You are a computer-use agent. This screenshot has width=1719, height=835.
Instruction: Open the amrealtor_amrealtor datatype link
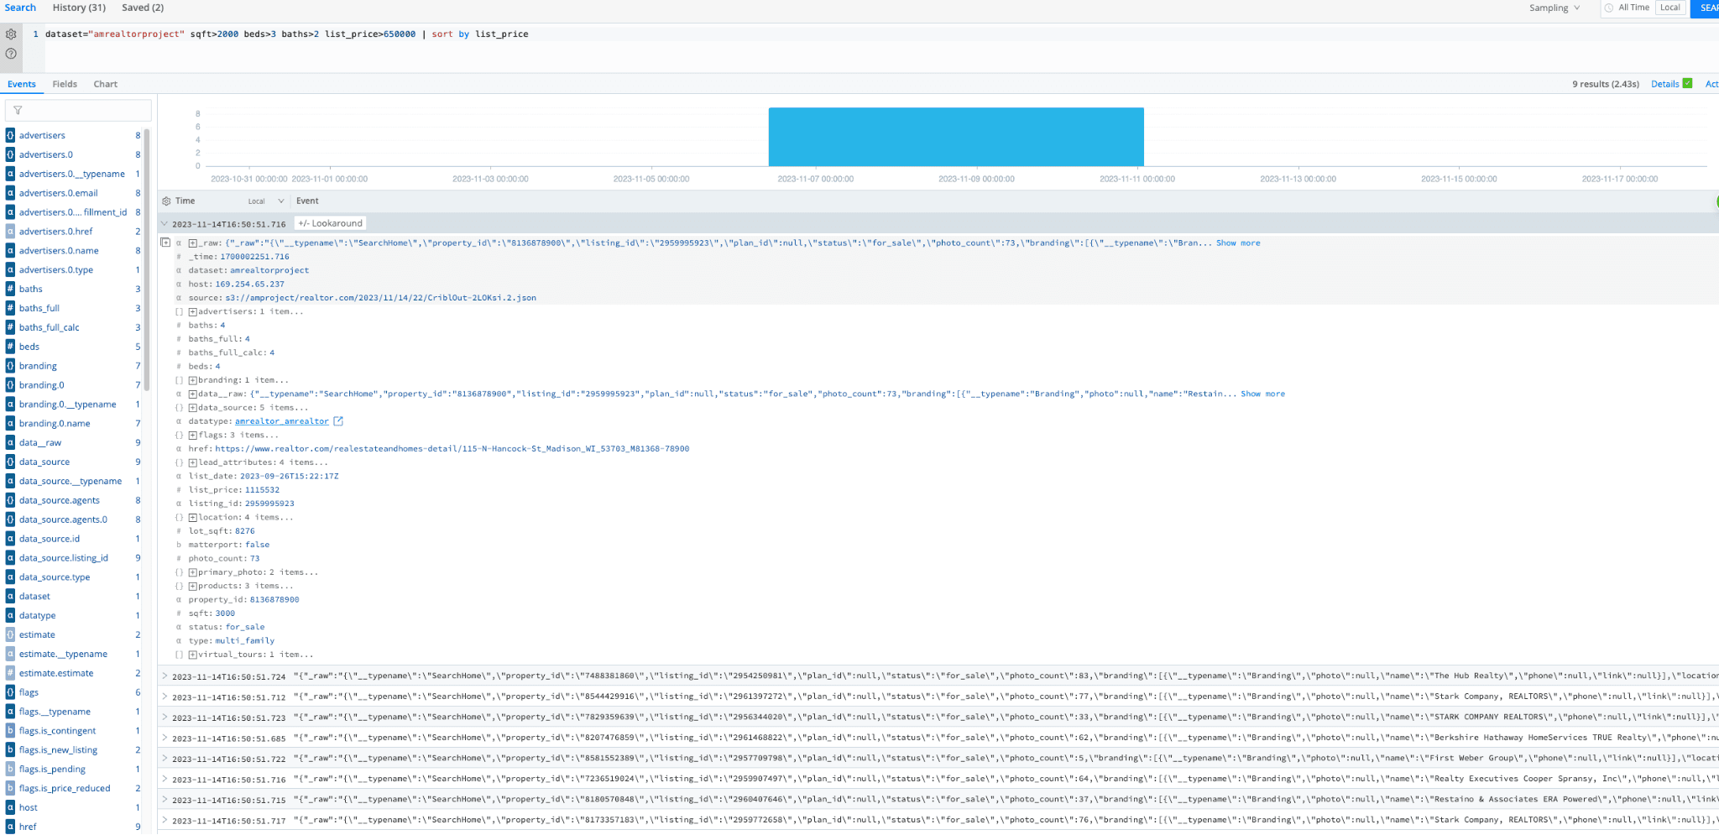(281, 421)
